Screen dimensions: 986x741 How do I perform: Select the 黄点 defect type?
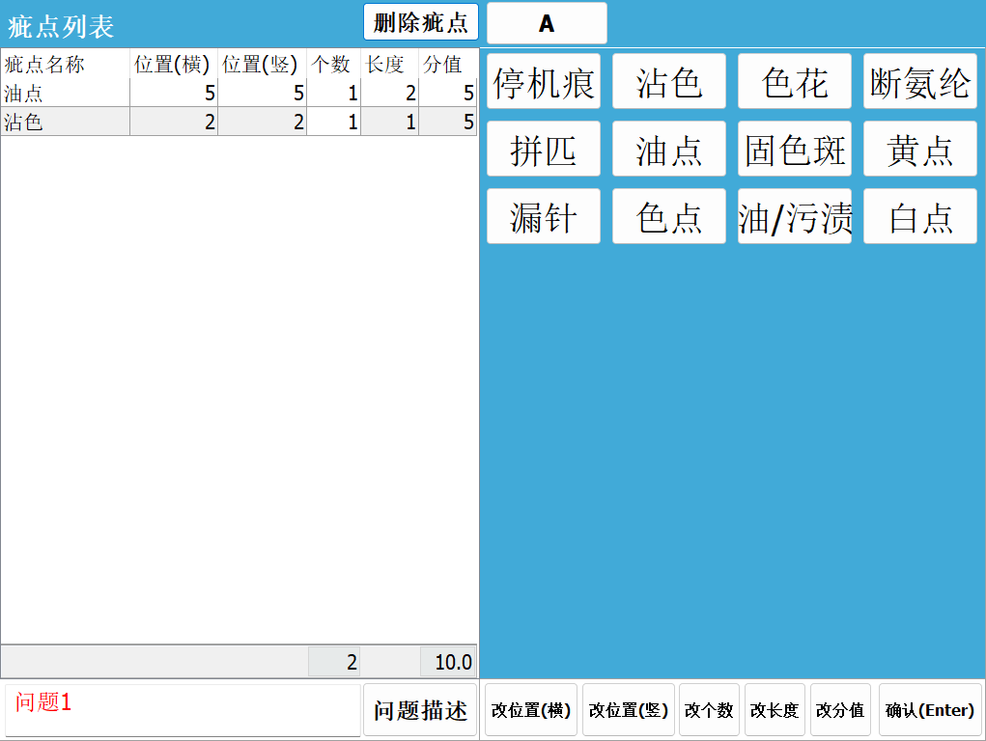pyautogui.click(x=919, y=149)
